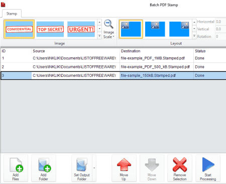Click ID cell 1
This screenshot has width=226, height=184.
tap(16, 58)
